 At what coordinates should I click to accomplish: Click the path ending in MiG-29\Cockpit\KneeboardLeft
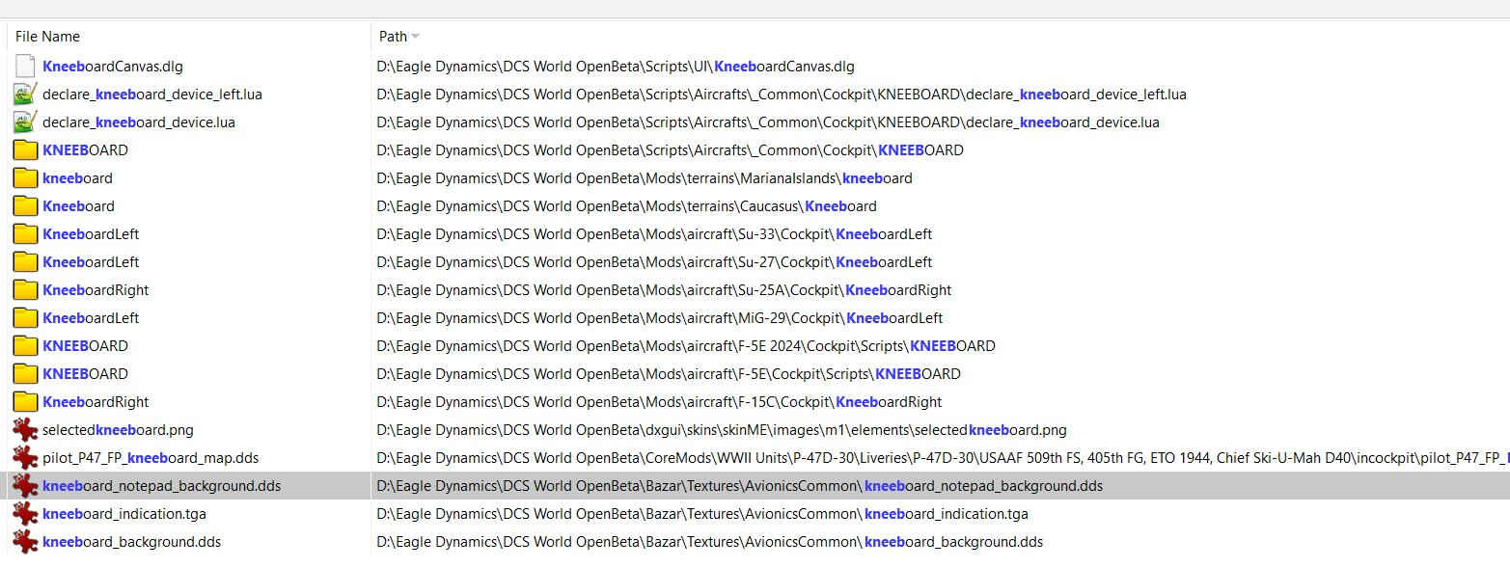coord(660,318)
